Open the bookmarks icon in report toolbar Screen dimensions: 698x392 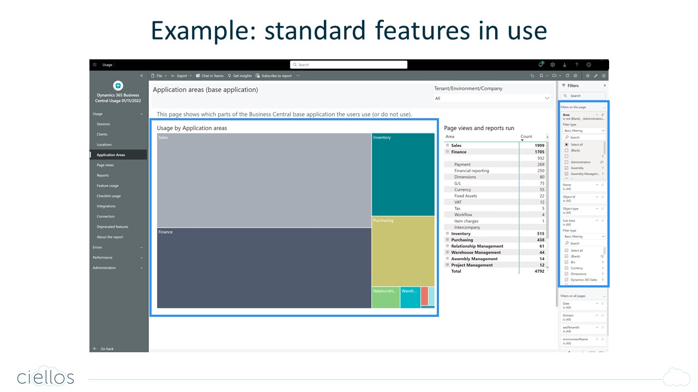pyautogui.click(x=541, y=76)
